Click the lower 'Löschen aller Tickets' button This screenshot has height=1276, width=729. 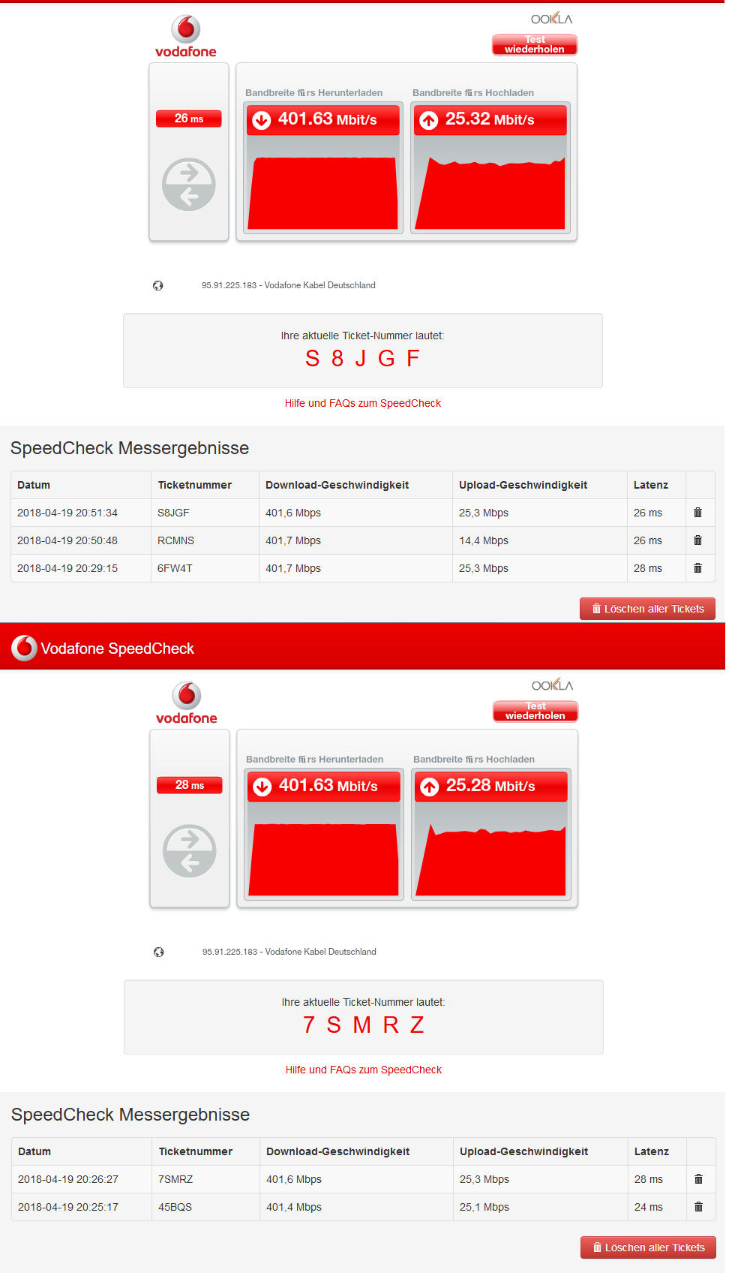(648, 1247)
